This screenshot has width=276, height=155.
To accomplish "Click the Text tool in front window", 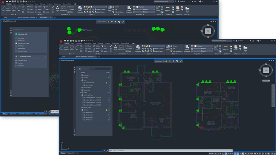I will coord(115,48).
